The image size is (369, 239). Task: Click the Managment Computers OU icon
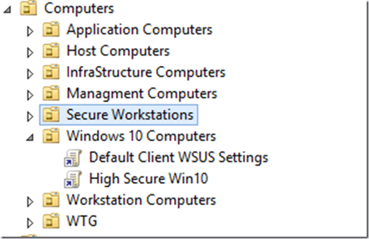[52, 93]
